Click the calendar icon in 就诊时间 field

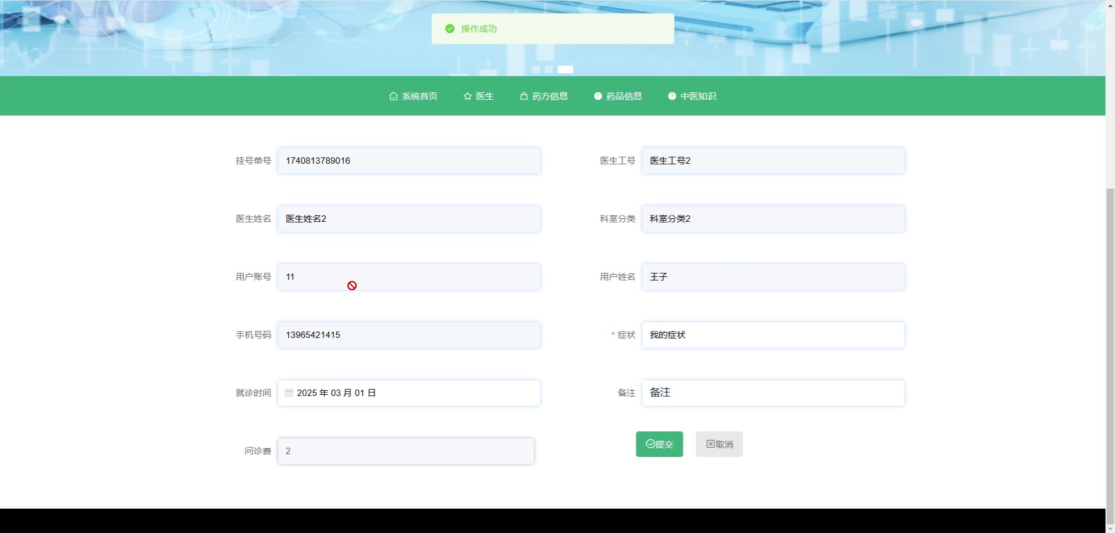pyautogui.click(x=289, y=393)
